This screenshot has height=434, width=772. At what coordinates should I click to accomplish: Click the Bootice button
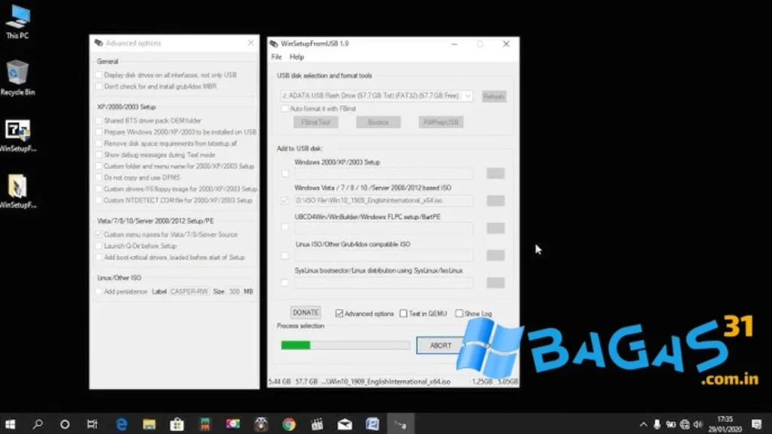[378, 122]
